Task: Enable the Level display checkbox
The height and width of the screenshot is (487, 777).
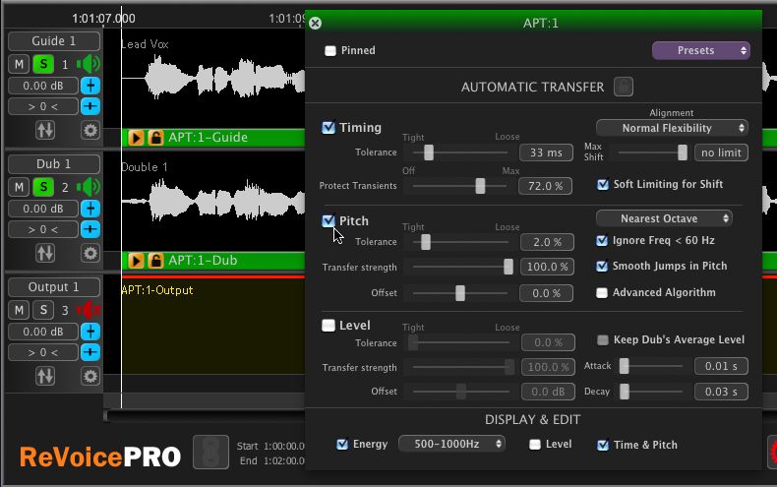Action: tap(535, 445)
